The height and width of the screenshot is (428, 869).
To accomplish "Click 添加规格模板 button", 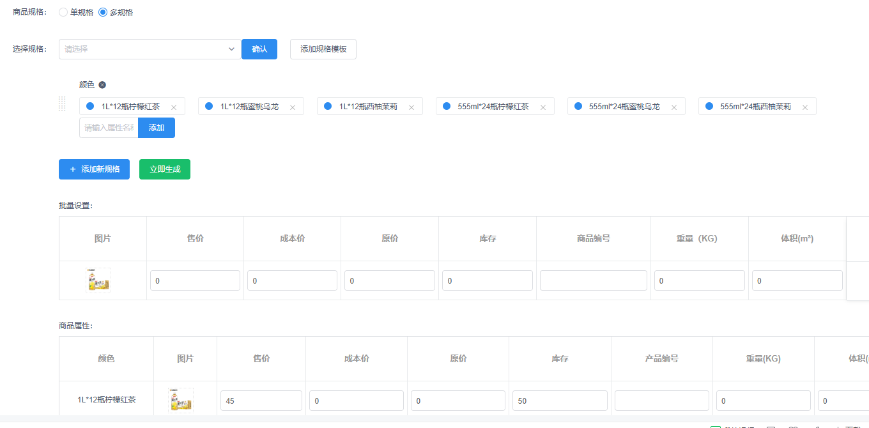I will [x=323, y=49].
